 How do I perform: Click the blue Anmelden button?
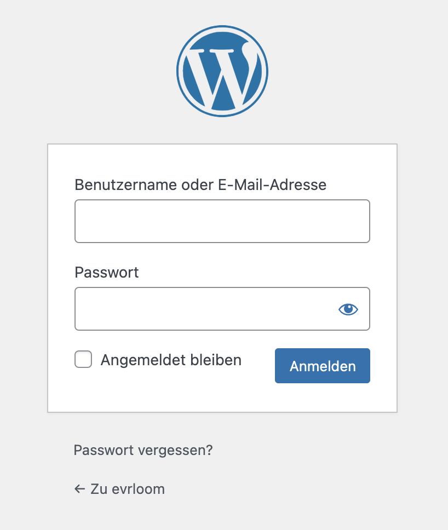click(322, 366)
